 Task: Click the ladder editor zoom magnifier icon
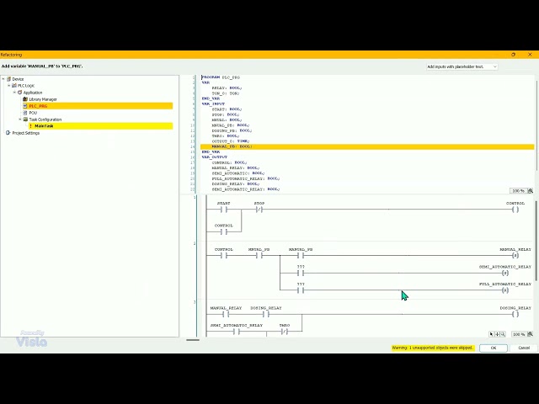click(531, 334)
